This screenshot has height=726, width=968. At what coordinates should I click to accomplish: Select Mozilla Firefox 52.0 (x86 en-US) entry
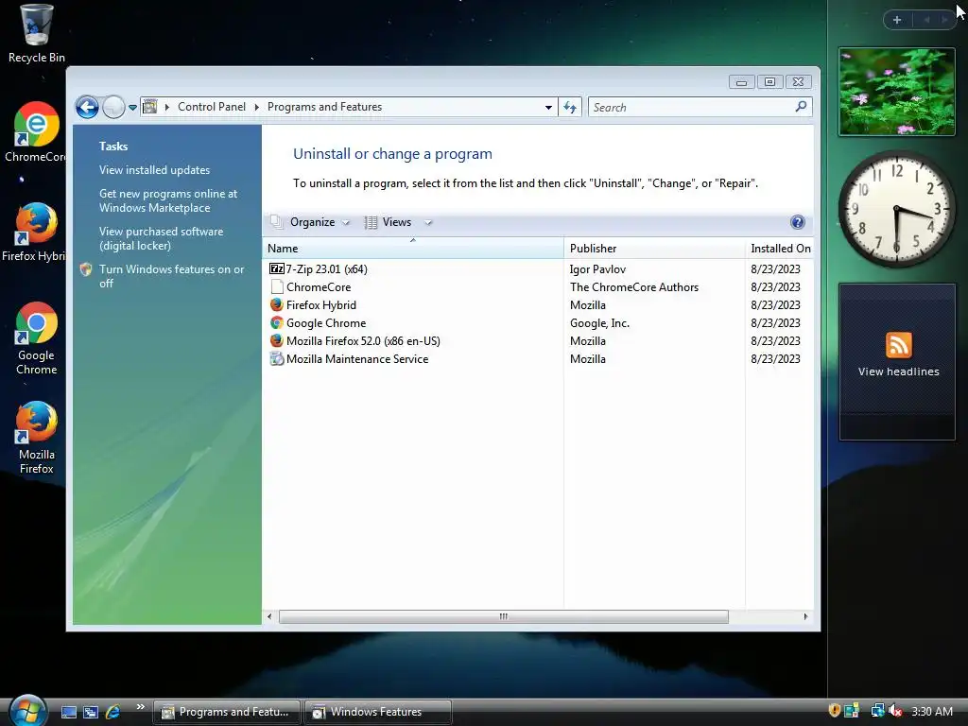pyautogui.click(x=363, y=340)
